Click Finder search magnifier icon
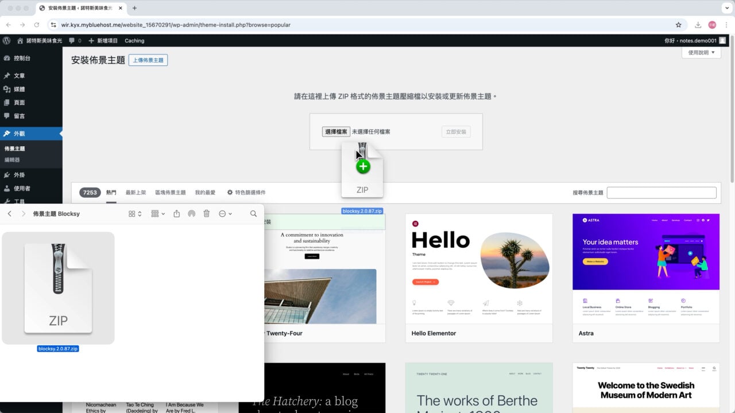Screen dimensions: 735x413 253,213
